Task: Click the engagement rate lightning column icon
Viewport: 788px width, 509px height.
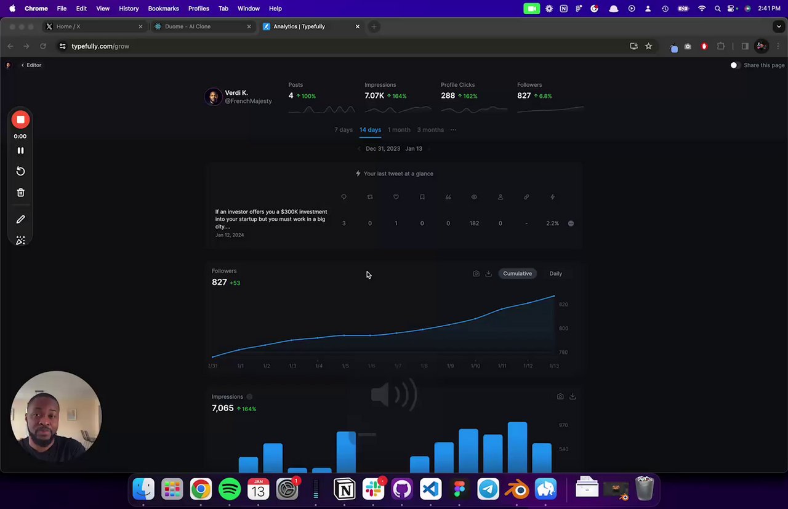Action: [552, 197]
